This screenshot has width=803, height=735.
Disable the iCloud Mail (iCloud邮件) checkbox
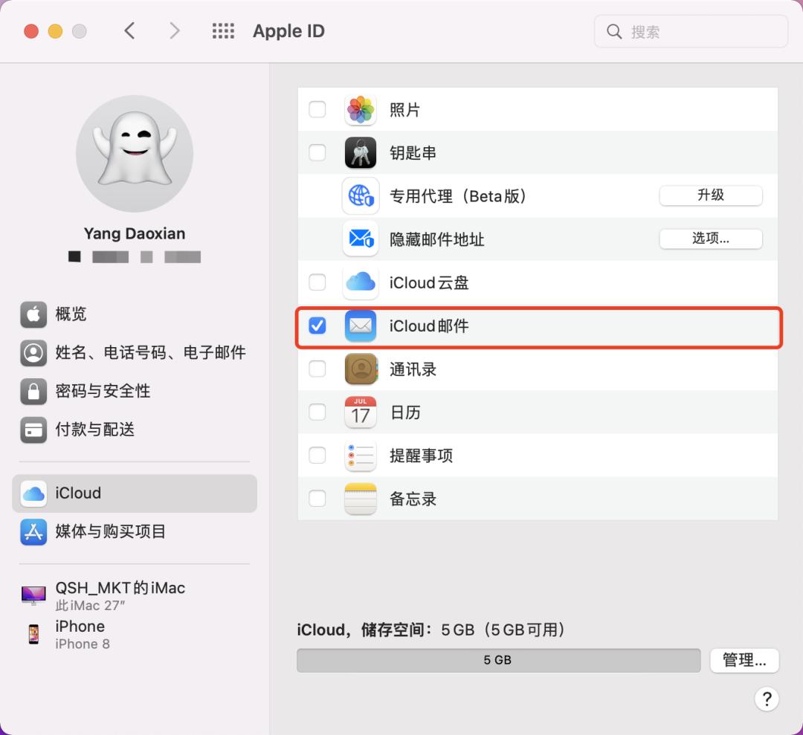[x=317, y=326]
